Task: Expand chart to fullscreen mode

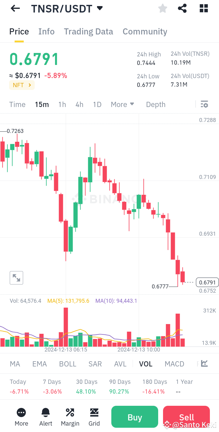Action: coord(16,277)
